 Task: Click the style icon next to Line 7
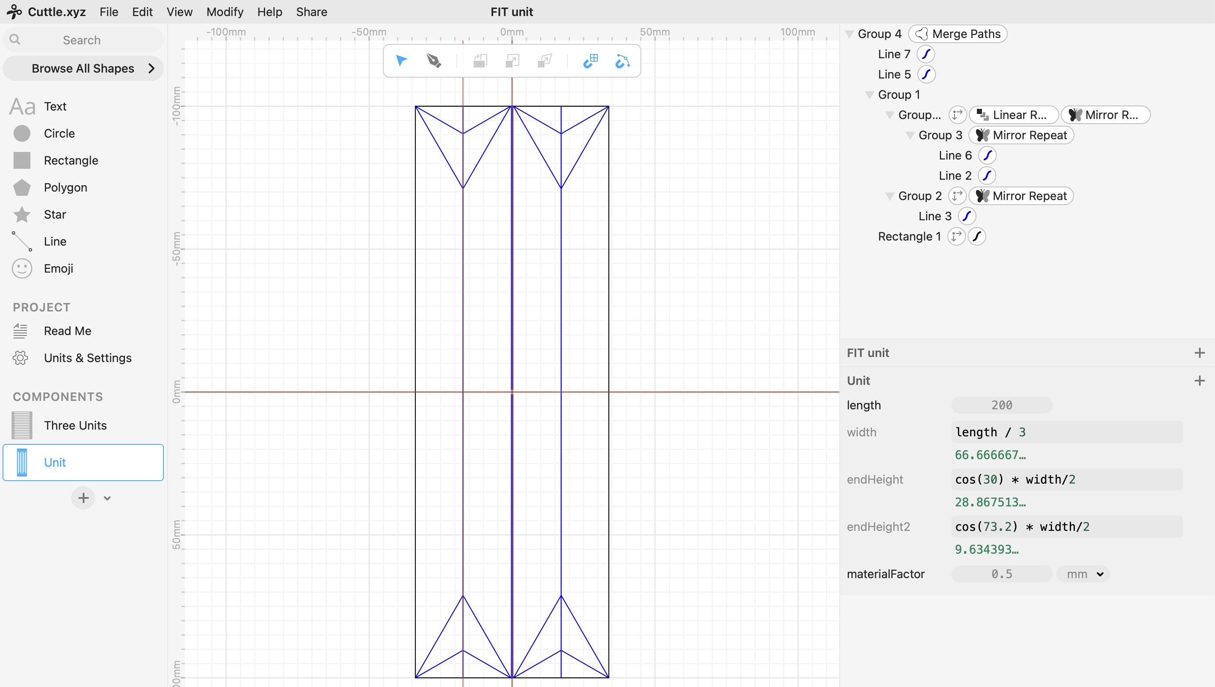coord(926,54)
